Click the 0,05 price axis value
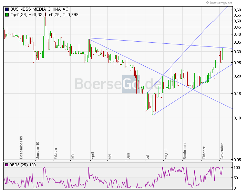The image size is (248, 193). [x=237, y=160]
